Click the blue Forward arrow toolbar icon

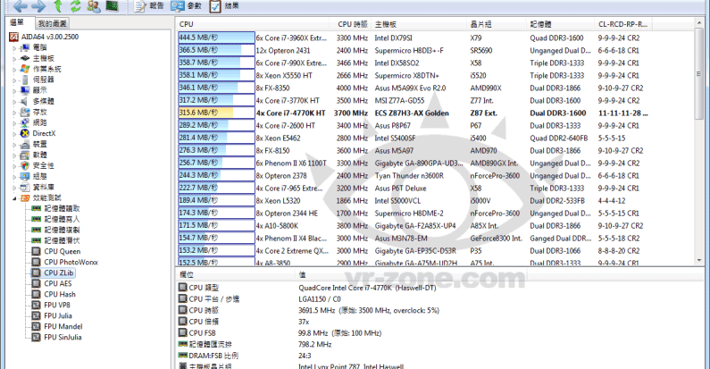pos(38,6)
